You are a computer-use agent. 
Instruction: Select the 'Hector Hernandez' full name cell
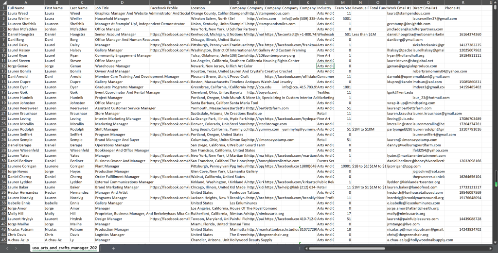click(25, 192)
